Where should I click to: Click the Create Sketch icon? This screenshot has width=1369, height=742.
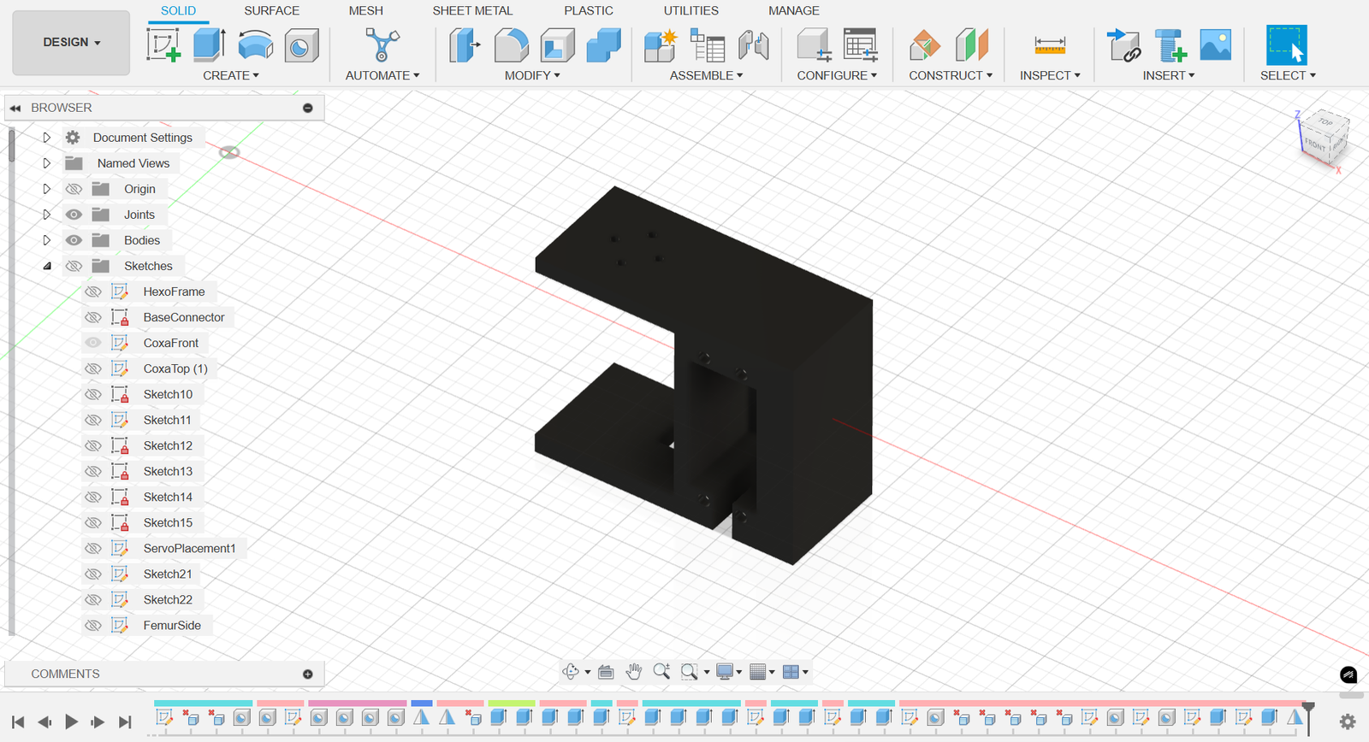click(163, 44)
